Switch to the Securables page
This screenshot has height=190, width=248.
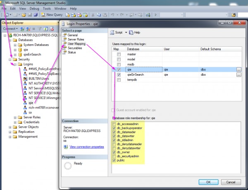[75, 48]
